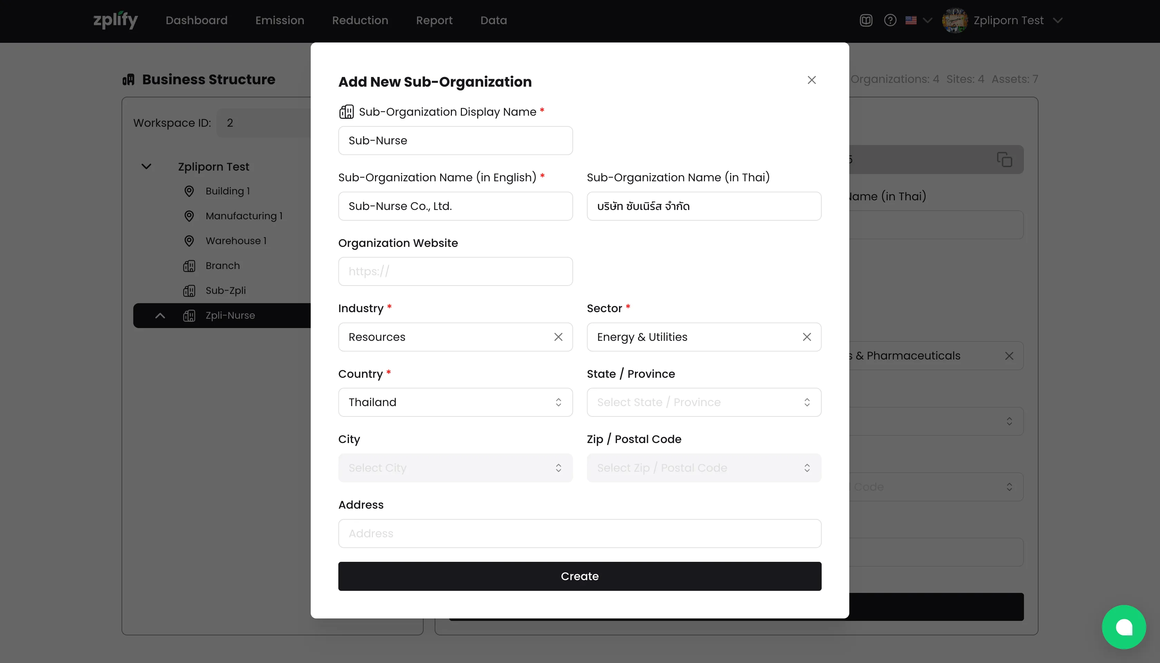The height and width of the screenshot is (663, 1160).
Task: Click the Address text field
Action: pos(580,533)
